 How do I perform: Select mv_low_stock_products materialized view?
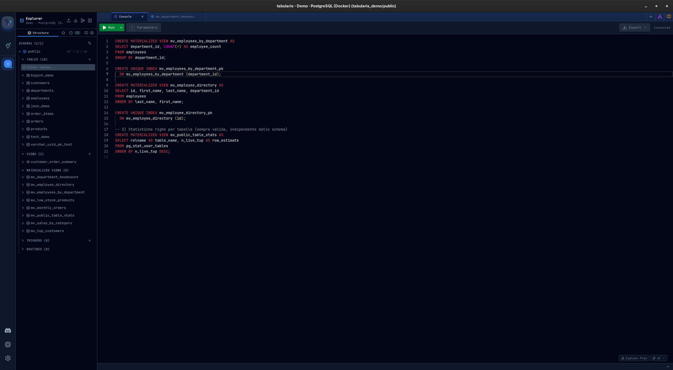(52, 200)
